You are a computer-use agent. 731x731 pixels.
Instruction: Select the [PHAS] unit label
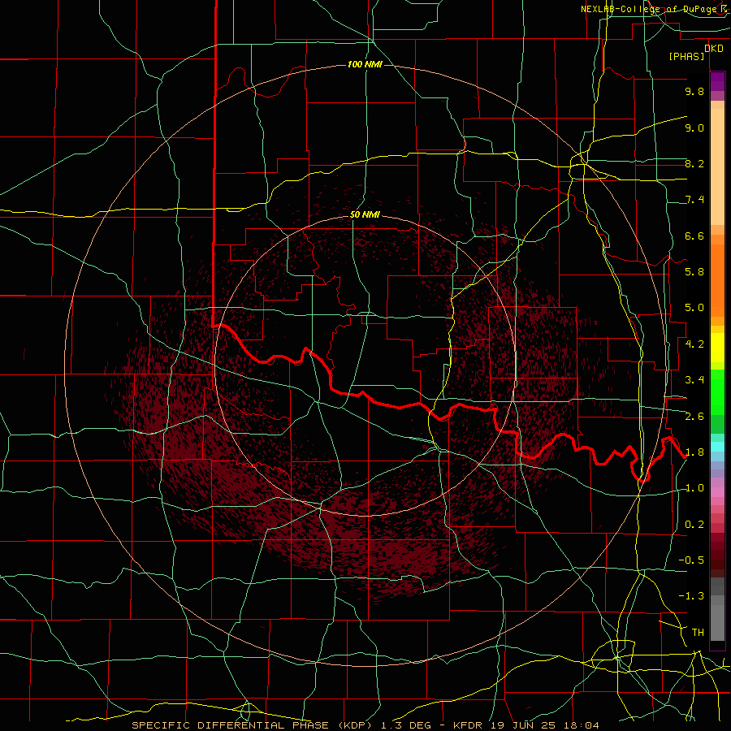click(686, 57)
